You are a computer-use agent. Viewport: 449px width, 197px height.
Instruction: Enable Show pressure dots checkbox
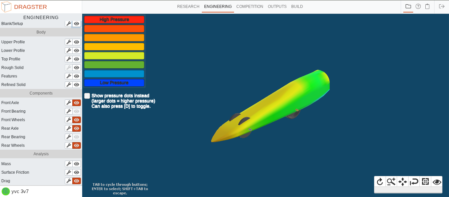click(87, 96)
